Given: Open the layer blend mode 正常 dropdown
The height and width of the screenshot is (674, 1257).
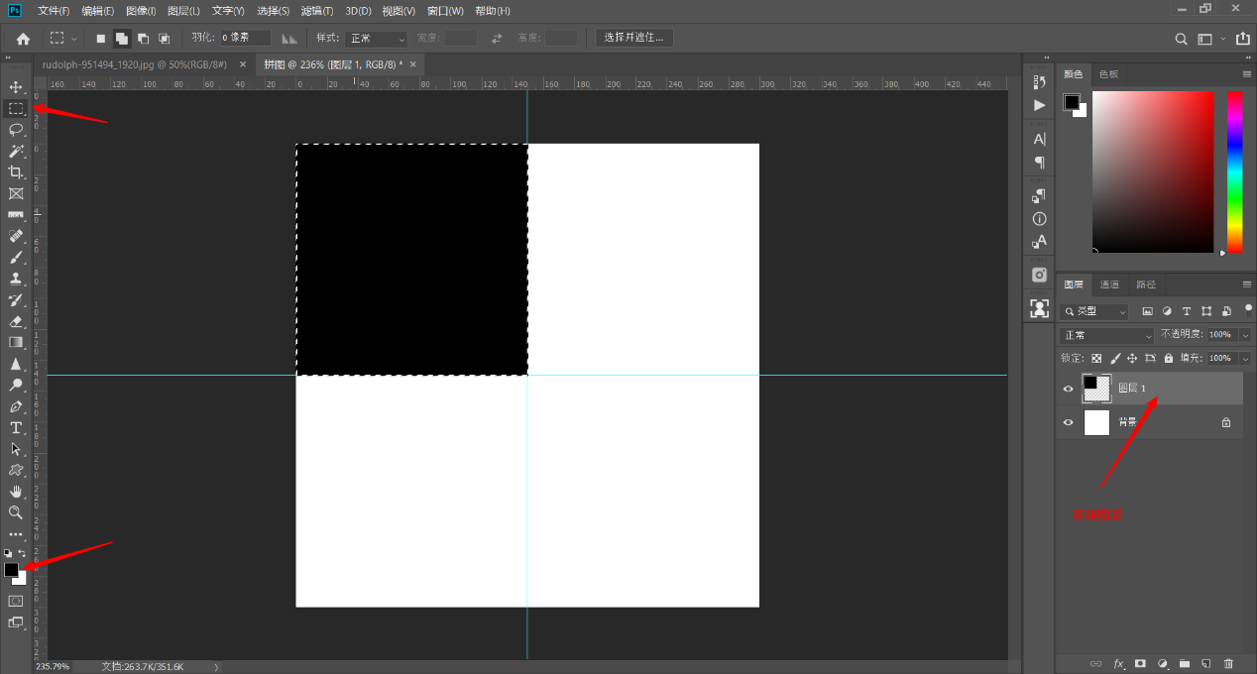Looking at the screenshot, I should [x=1107, y=336].
